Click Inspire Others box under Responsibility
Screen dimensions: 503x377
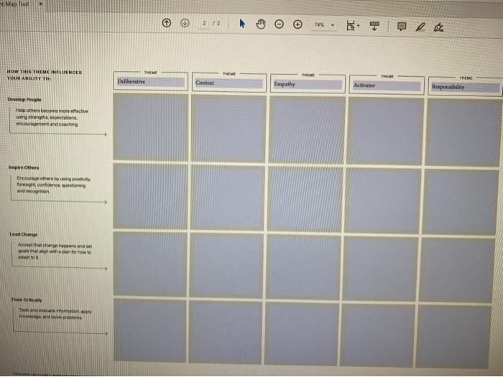pyautogui.click(x=461, y=203)
